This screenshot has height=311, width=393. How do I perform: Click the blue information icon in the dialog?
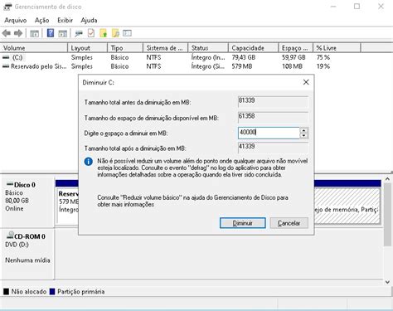[x=89, y=162]
